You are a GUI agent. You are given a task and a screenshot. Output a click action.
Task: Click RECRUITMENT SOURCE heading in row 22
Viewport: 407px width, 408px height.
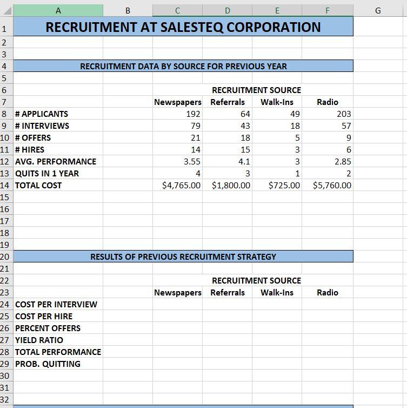(256, 280)
